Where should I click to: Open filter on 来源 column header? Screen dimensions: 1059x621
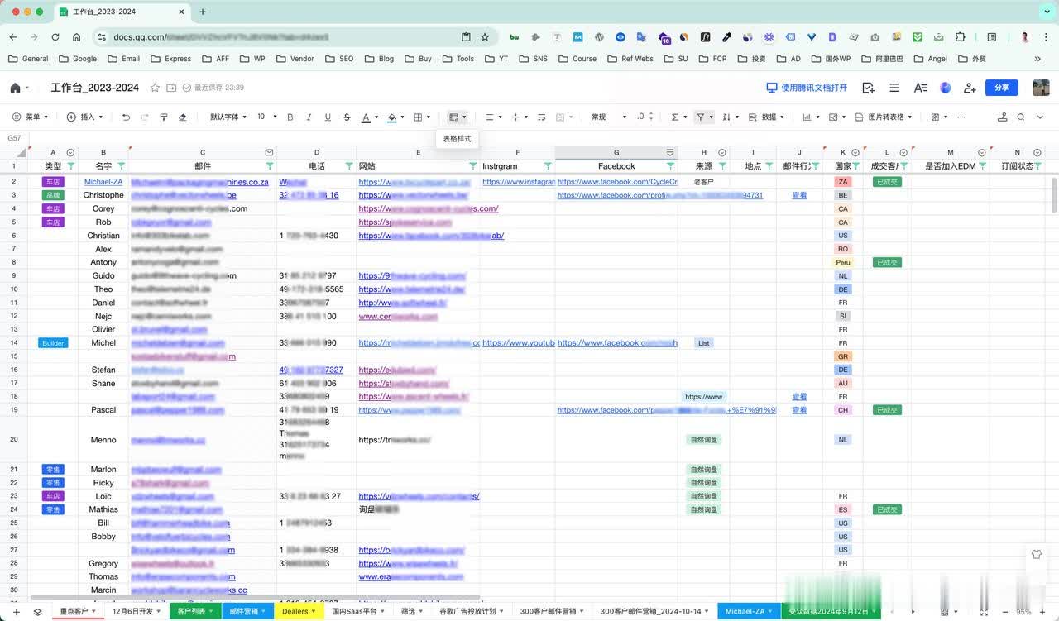[x=722, y=166]
